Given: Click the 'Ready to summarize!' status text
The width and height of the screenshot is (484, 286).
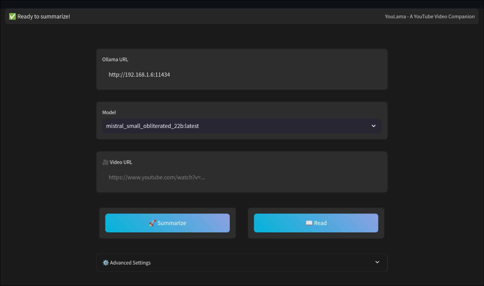Looking at the screenshot, I should point(44,16).
